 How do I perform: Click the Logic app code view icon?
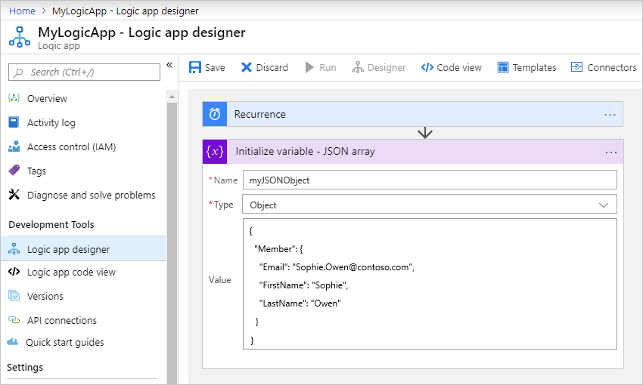[x=14, y=272]
